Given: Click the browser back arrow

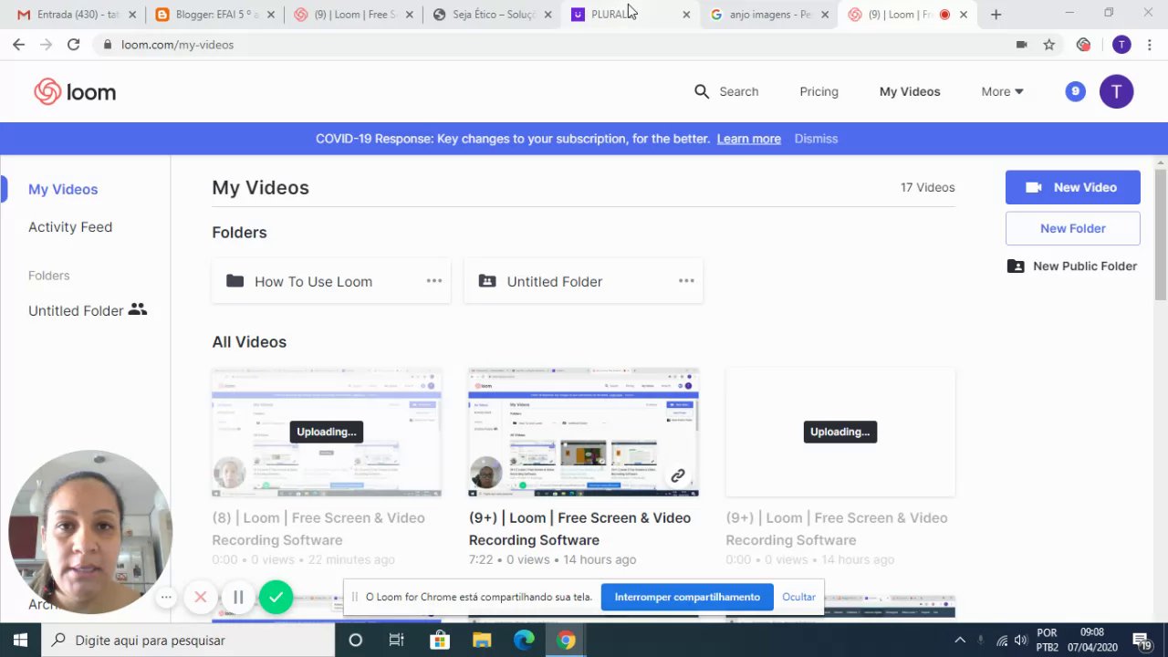Looking at the screenshot, I should tap(18, 44).
